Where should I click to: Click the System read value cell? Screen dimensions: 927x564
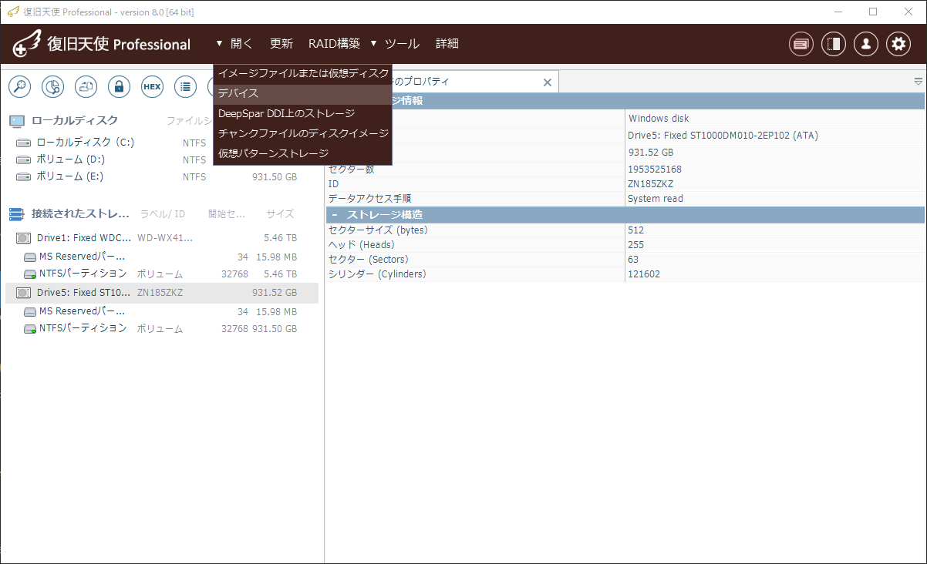774,198
